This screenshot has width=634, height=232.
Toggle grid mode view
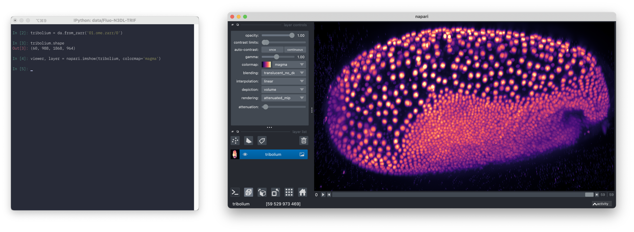point(289,192)
